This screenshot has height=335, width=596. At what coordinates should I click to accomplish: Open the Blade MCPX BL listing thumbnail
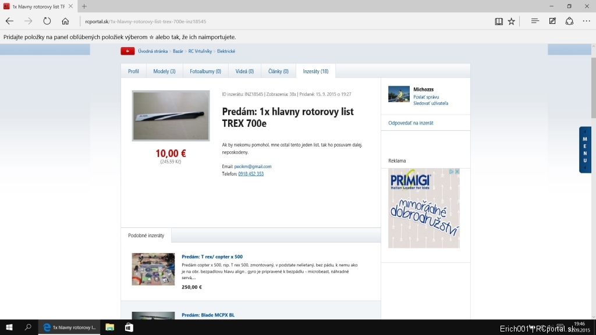pyautogui.click(x=153, y=316)
